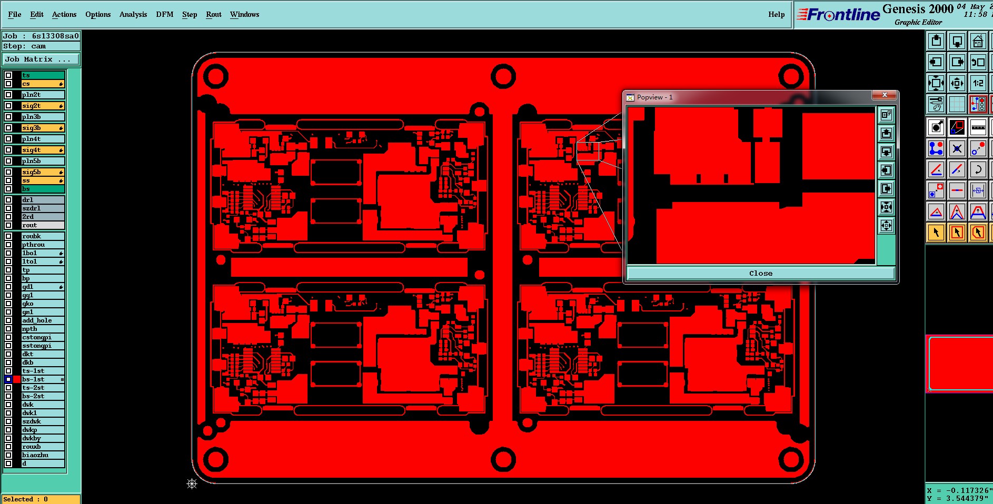Image resolution: width=993 pixels, height=504 pixels.
Task: Toggle the display box for layer ts
Action: 8,75
